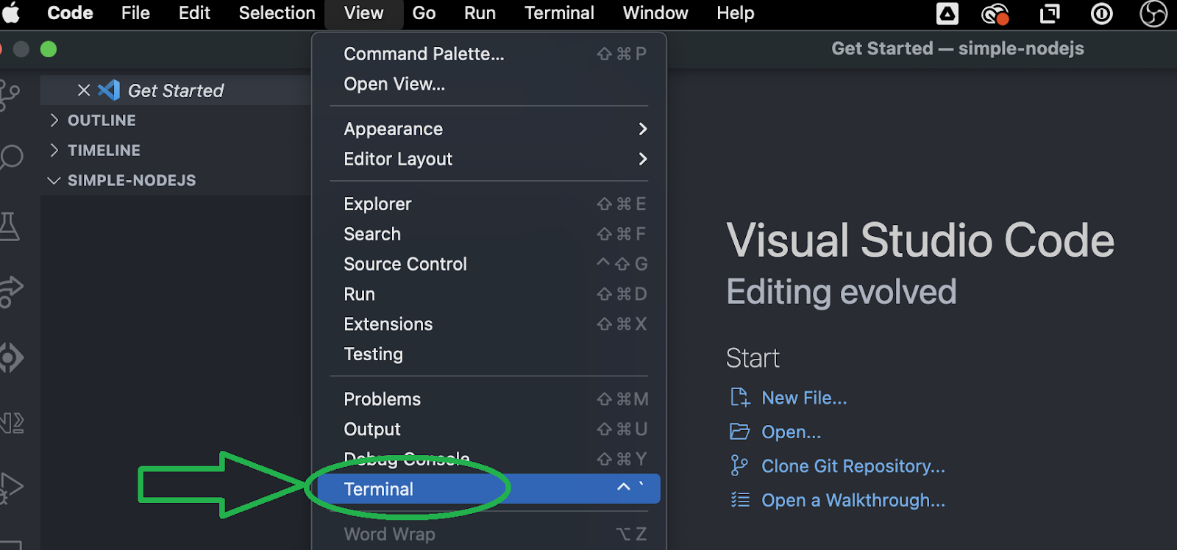The image size is (1177, 550).
Task: Click the OBS icon in menu bar
Action: coord(1153,13)
